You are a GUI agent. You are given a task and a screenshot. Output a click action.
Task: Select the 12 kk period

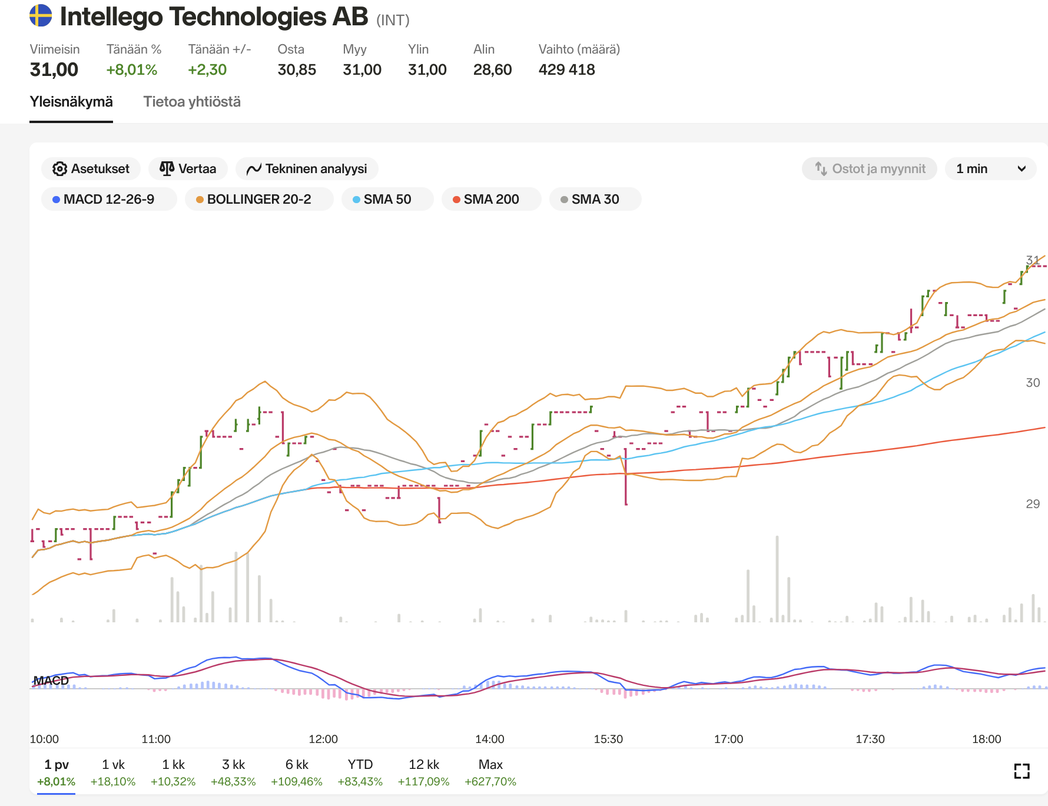pos(423,772)
